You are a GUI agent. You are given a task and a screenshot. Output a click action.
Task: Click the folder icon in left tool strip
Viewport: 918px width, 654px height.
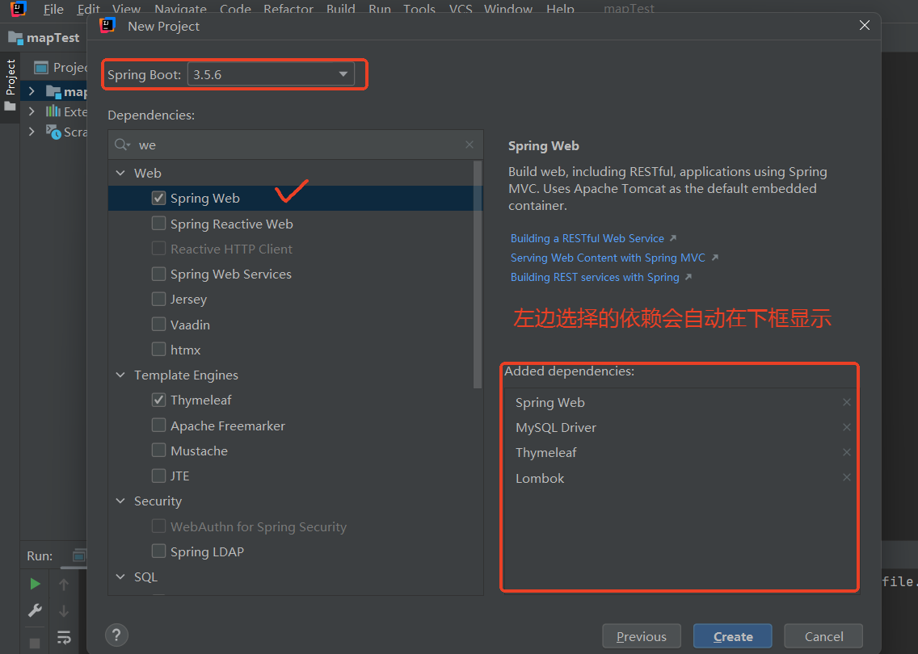click(x=10, y=107)
